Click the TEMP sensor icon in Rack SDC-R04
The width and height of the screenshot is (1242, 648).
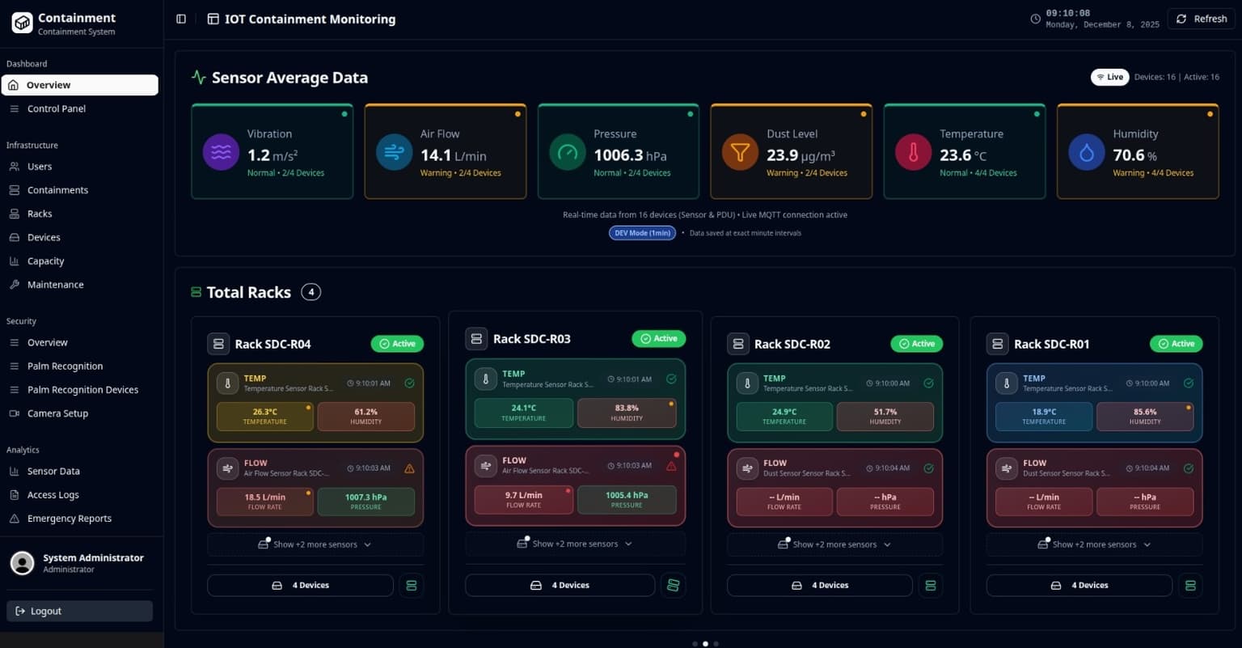point(226,383)
